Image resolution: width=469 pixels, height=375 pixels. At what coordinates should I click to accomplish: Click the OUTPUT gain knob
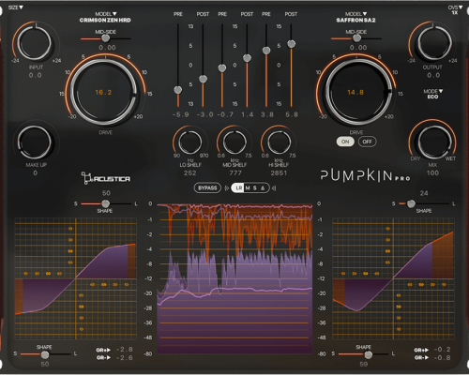point(434,43)
